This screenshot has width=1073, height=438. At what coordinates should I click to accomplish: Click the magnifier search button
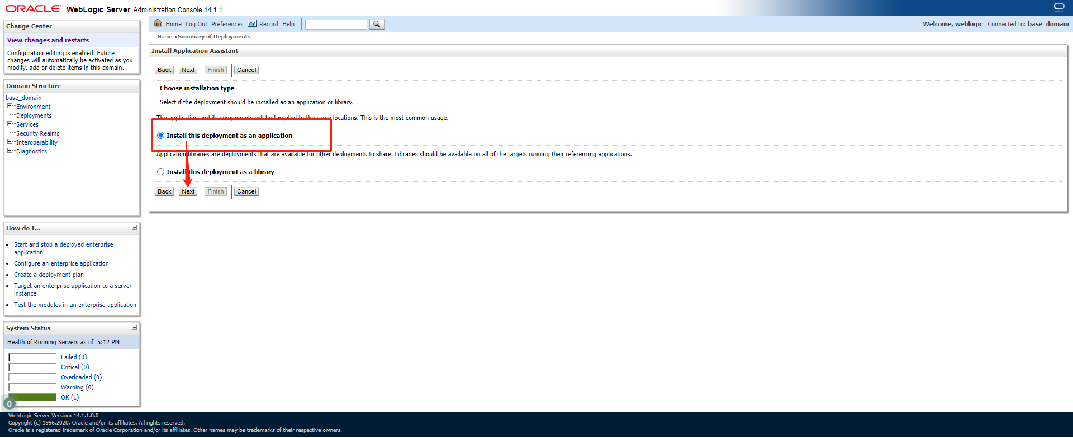tap(377, 24)
